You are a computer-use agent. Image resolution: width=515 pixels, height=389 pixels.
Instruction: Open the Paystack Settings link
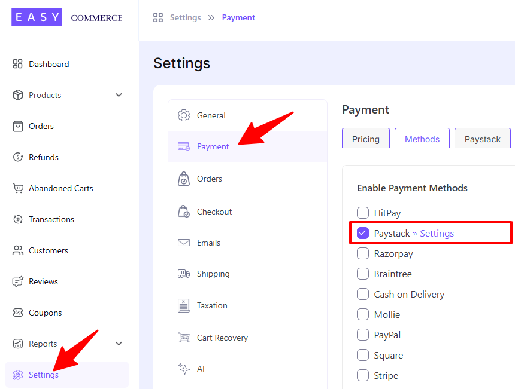[437, 233]
